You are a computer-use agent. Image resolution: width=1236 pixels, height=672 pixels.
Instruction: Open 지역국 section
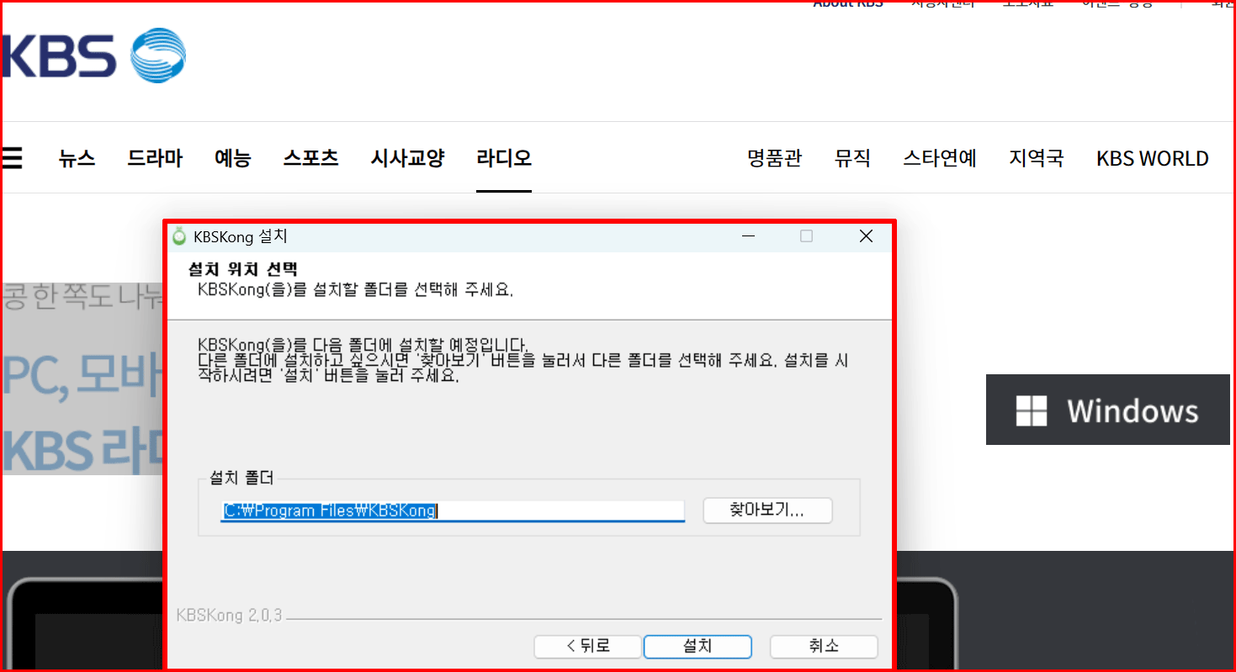click(x=1037, y=158)
